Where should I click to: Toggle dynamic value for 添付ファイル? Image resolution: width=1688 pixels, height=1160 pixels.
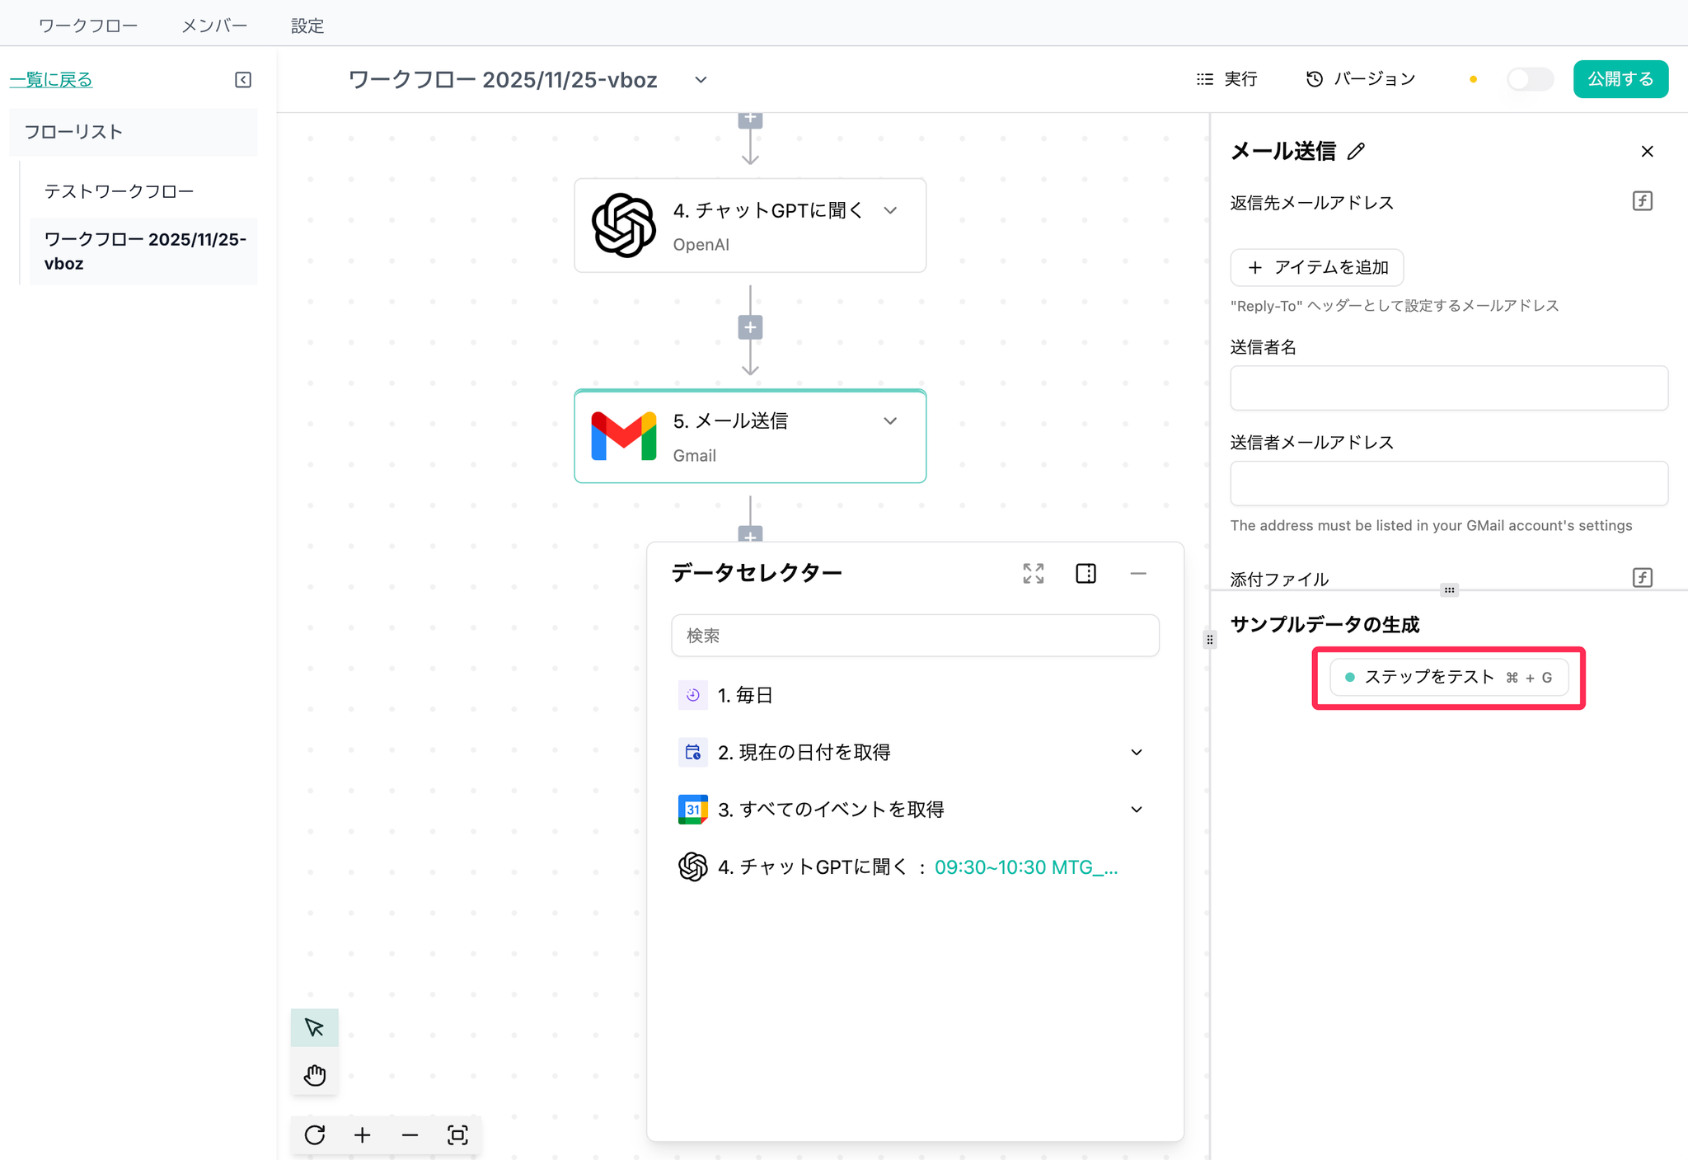1642,577
